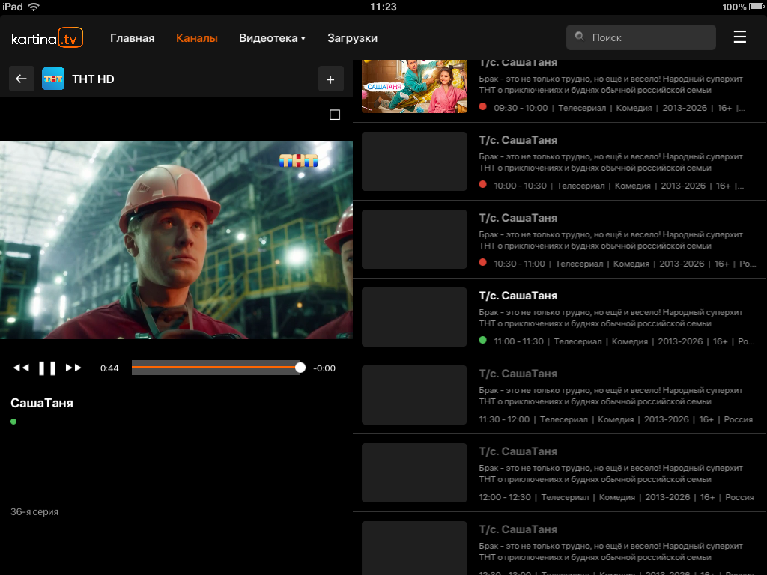Viewport: 767px width, 575px height.
Task: Click the kartina.tv logo
Action: tap(47, 37)
